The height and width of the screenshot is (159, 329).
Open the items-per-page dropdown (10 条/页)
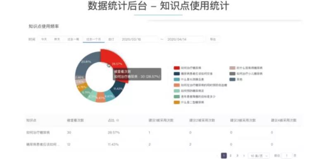[x=259, y=156]
